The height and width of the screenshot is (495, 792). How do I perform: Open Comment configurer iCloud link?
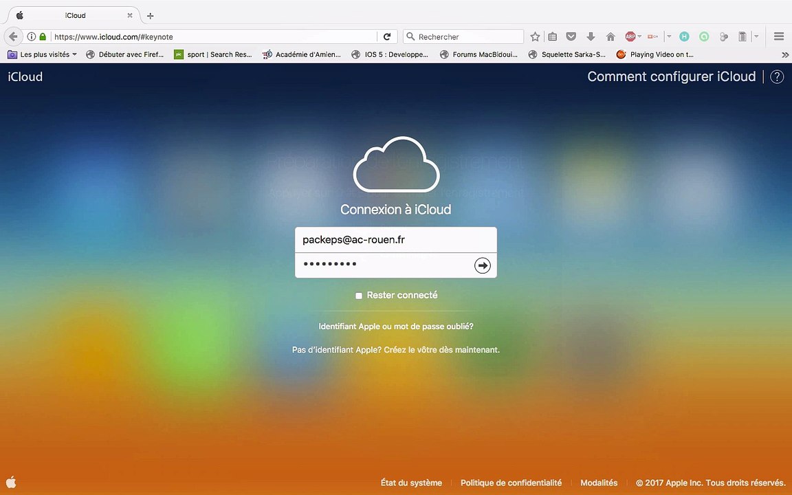(x=671, y=77)
